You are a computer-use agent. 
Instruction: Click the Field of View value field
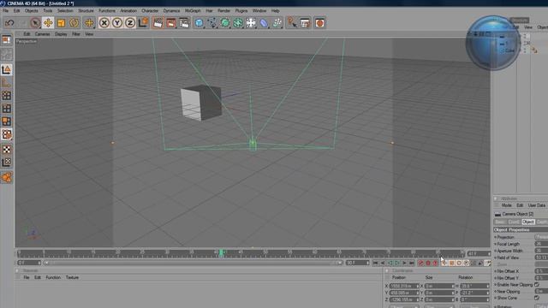(x=541, y=258)
